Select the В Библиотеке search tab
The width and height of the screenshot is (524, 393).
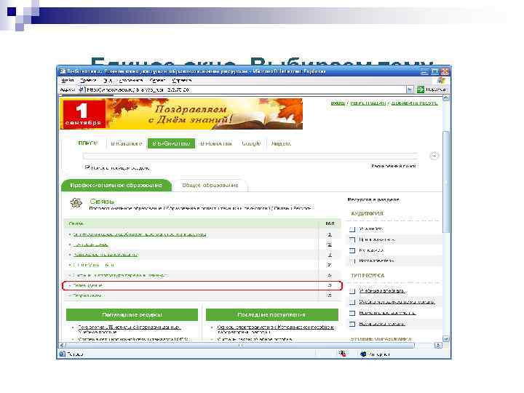pos(171,143)
